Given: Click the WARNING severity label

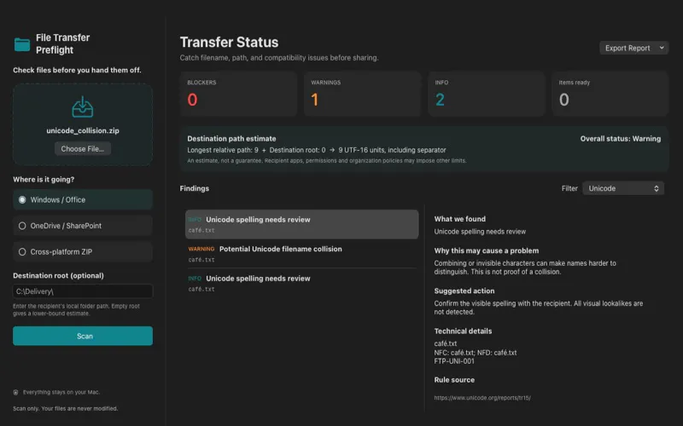Looking at the screenshot, I should [201, 249].
